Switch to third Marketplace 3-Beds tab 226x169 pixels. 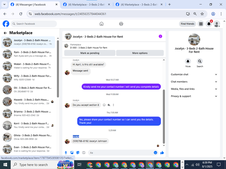tap(139, 5)
